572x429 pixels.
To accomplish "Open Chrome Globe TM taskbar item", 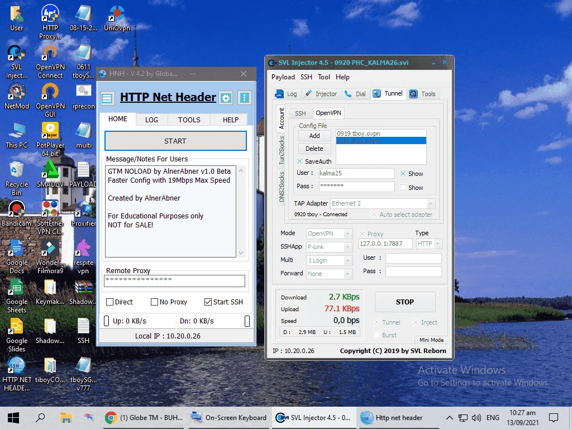I will (x=145, y=418).
